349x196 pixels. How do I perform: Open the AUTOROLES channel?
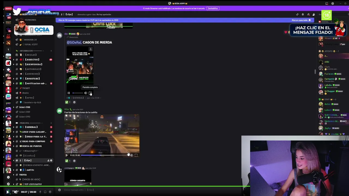34,69
